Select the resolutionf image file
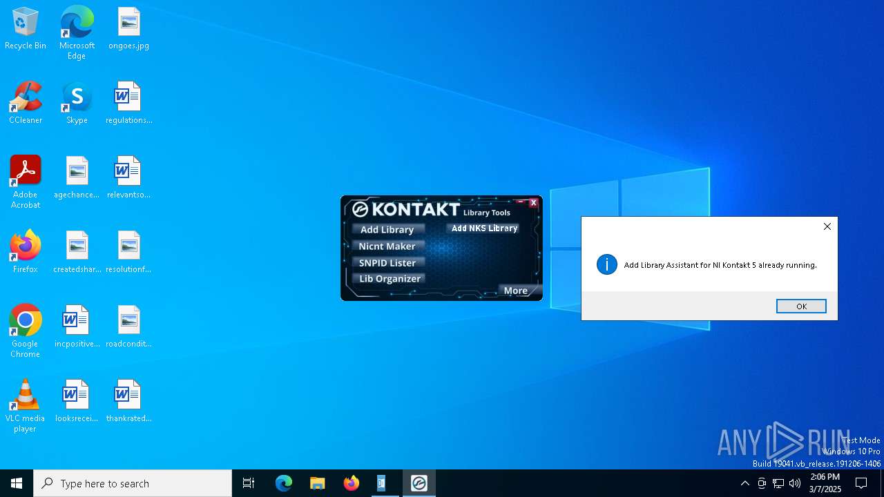Viewport: 884px width, 497px height. [128, 253]
